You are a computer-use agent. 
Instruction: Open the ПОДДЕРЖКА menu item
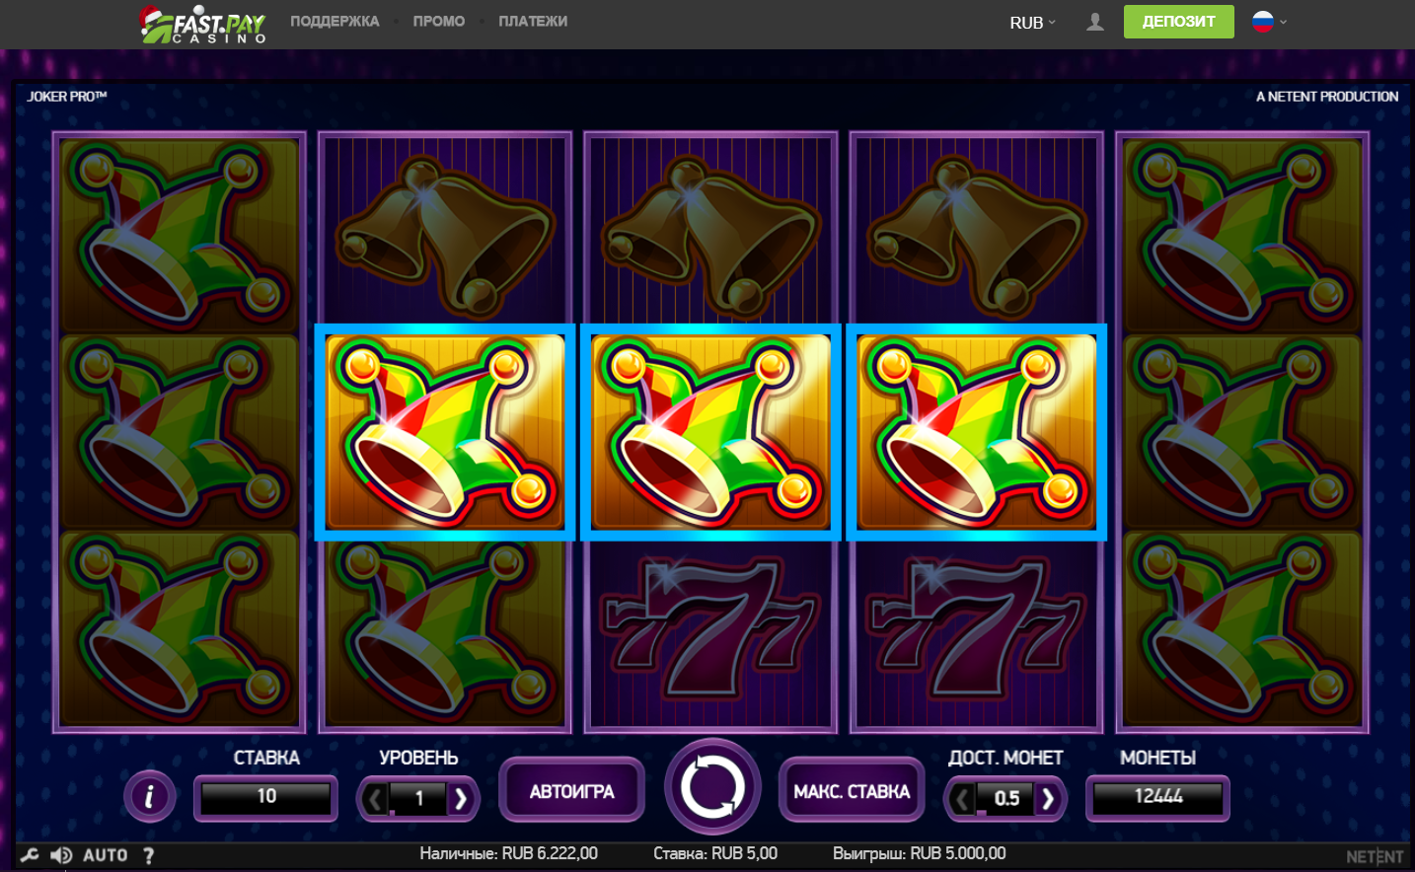(335, 21)
